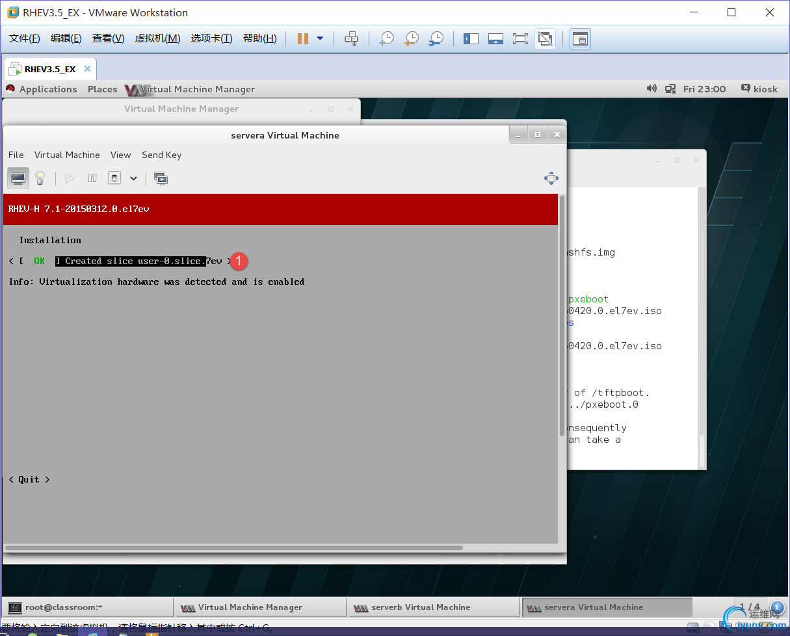Viewport: 790px width, 636px height.
Task: Click the servera Virtual Machine window title bar
Action: (x=285, y=135)
